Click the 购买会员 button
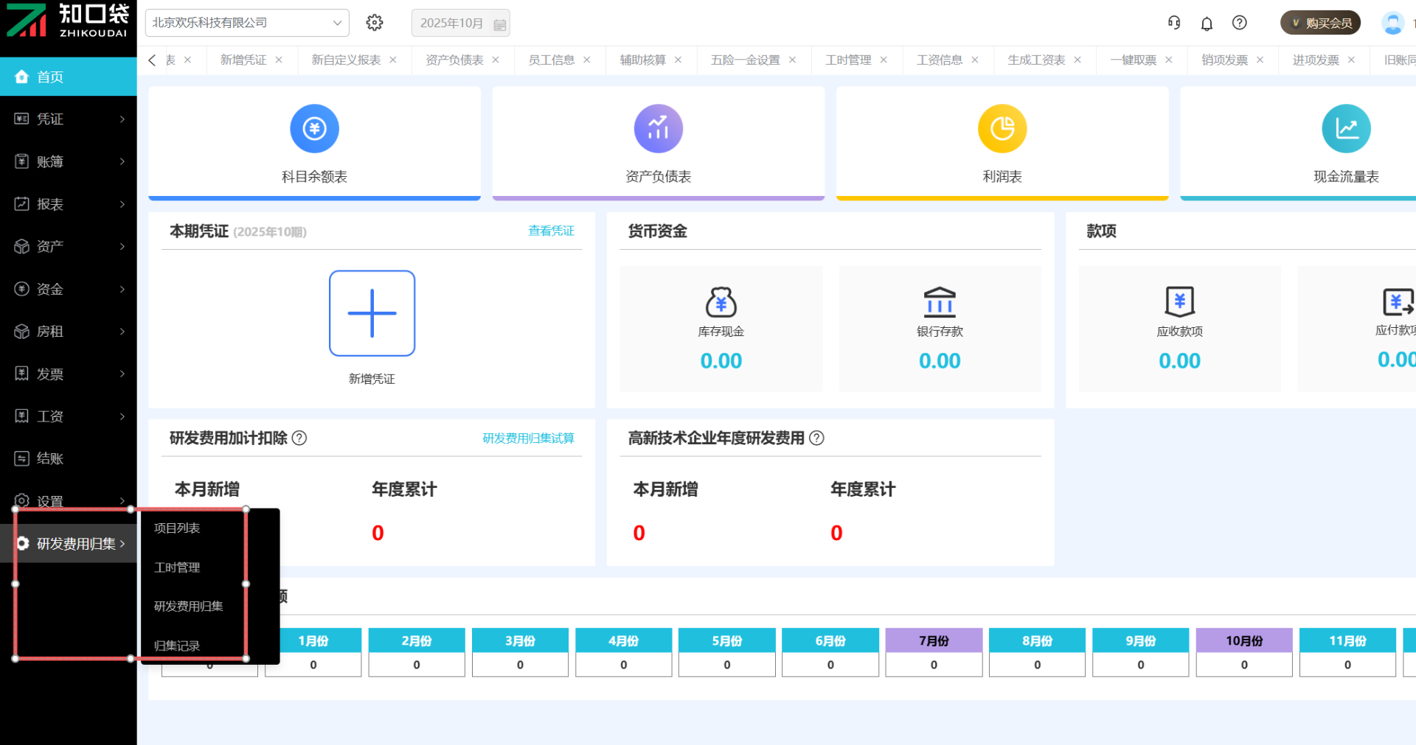This screenshot has width=1416, height=745. 1320,23
